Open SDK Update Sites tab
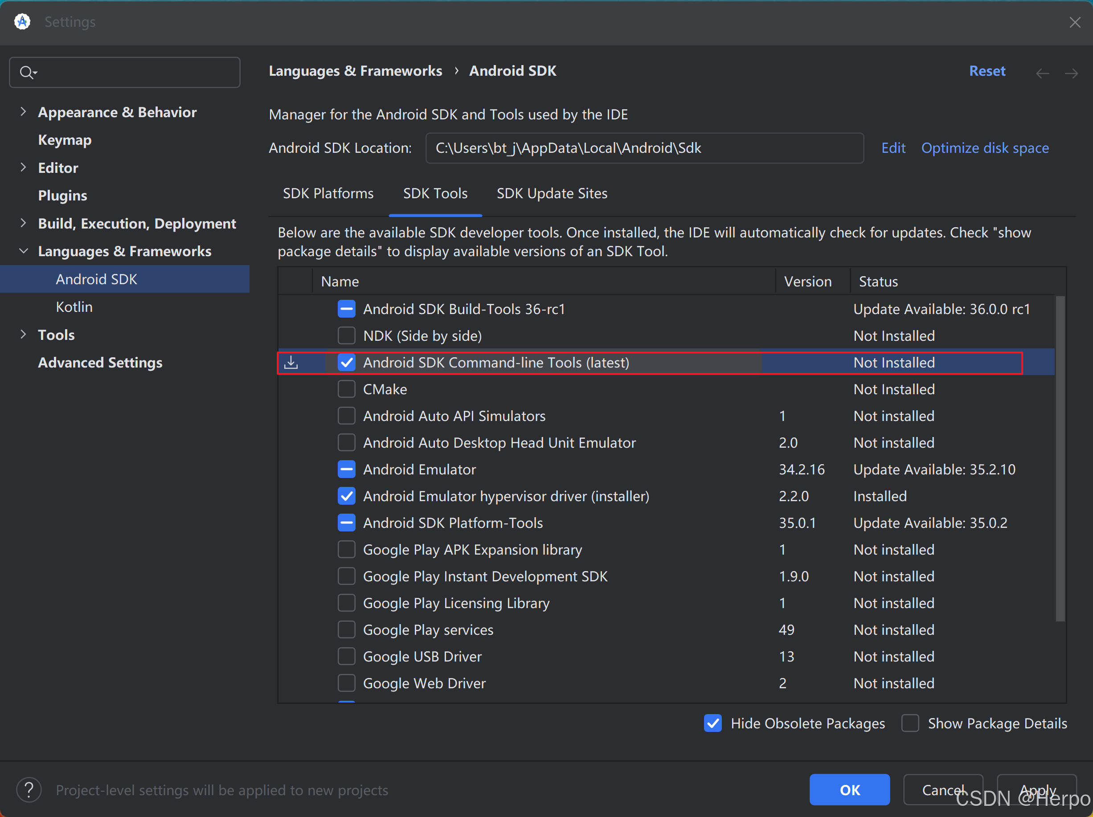 [x=552, y=193]
